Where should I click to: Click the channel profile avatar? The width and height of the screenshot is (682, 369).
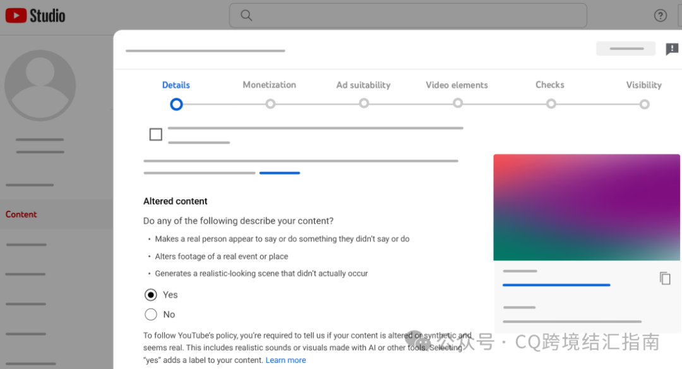[40, 85]
